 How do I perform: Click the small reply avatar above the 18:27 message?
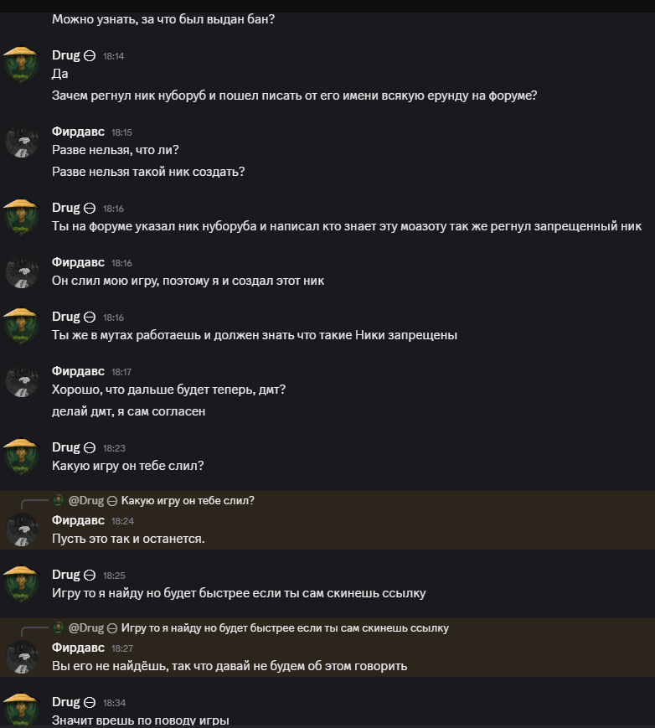[x=58, y=627]
